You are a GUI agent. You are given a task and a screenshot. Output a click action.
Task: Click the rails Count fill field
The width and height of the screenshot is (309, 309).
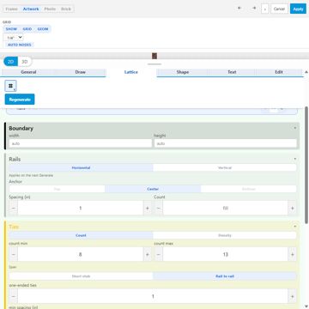[x=226, y=208]
